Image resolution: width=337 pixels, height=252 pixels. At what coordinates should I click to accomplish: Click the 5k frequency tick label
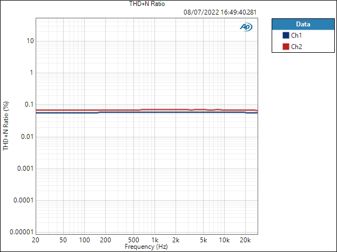(x=204, y=240)
